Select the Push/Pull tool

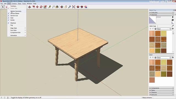(x=29, y=7)
